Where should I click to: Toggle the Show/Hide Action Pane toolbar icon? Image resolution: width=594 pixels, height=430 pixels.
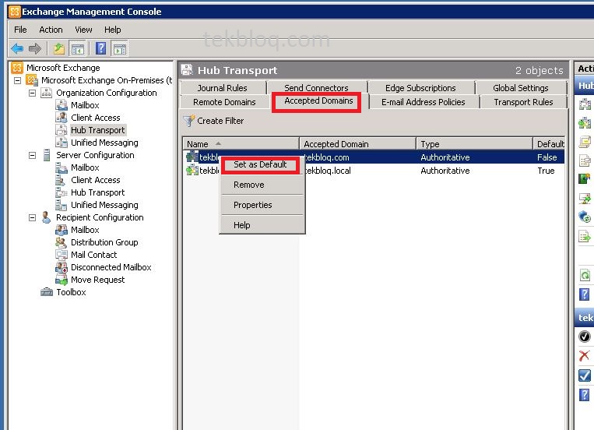120,49
